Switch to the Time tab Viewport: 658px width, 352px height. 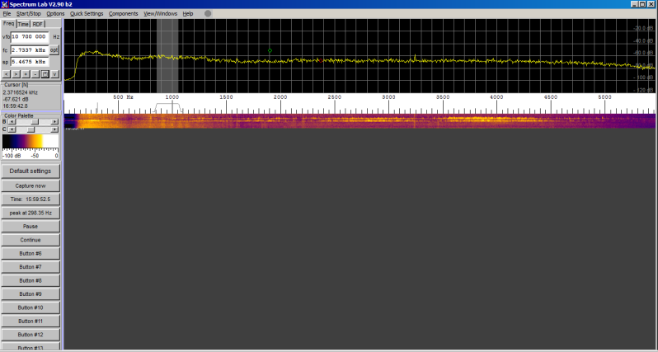pos(23,25)
